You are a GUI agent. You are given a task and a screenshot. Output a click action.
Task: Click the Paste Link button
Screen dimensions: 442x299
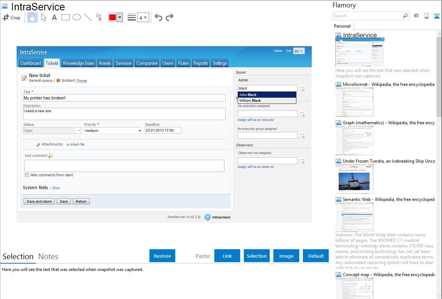click(x=227, y=256)
